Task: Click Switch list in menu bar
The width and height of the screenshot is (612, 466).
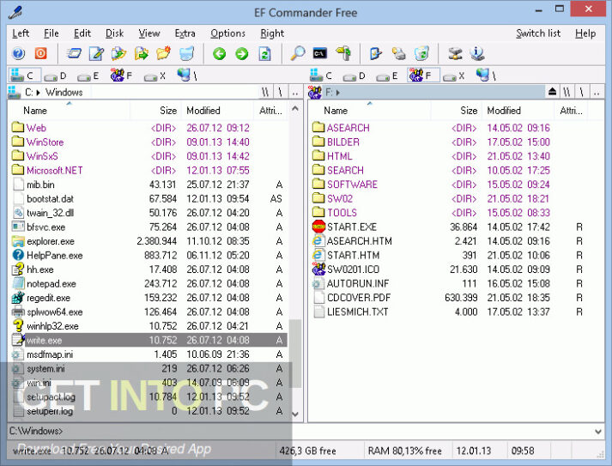Action: pos(538,33)
